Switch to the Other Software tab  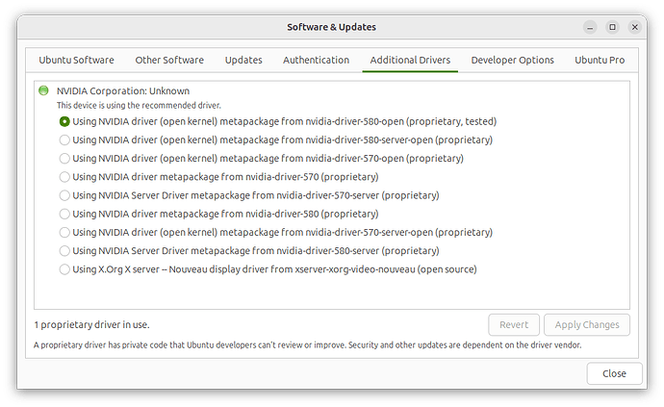pos(169,61)
